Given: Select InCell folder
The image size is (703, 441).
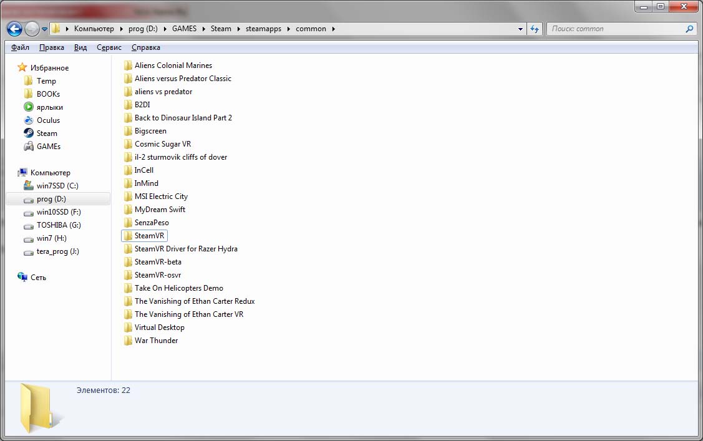Looking at the screenshot, I should (139, 170).
